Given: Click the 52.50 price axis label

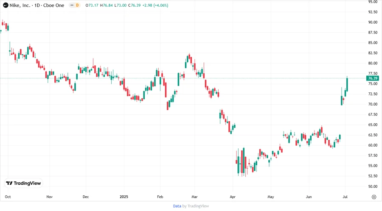Looking at the screenshot, I should (x=373, y=176).
